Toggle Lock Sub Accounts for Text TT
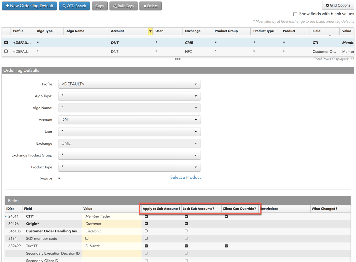This screenshot has width=356, height=262. coord(186,246)
